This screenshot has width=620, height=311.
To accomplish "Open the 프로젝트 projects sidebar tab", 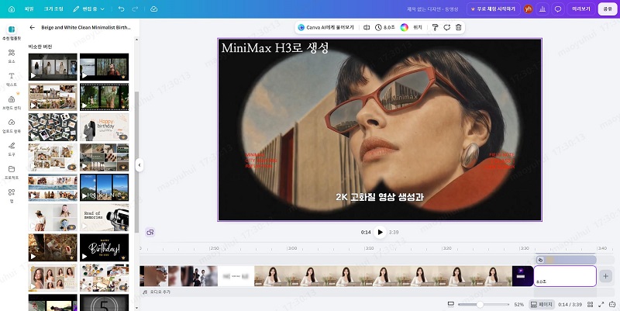I will 12,172.
